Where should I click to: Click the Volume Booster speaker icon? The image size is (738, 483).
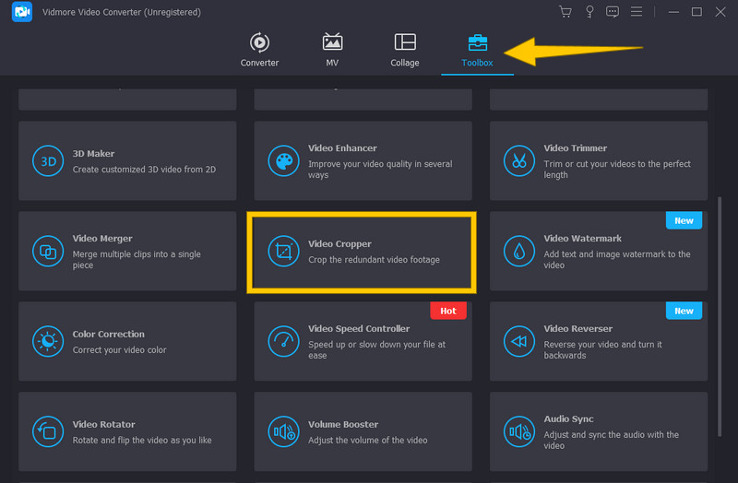click(x=283, y=431)
